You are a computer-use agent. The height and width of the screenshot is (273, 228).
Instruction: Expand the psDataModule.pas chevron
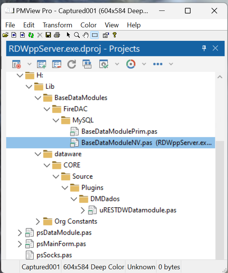[20, 233]
